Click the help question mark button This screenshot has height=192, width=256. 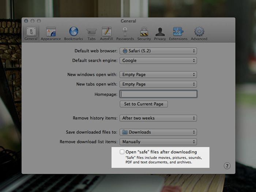[x=227, y=166]
